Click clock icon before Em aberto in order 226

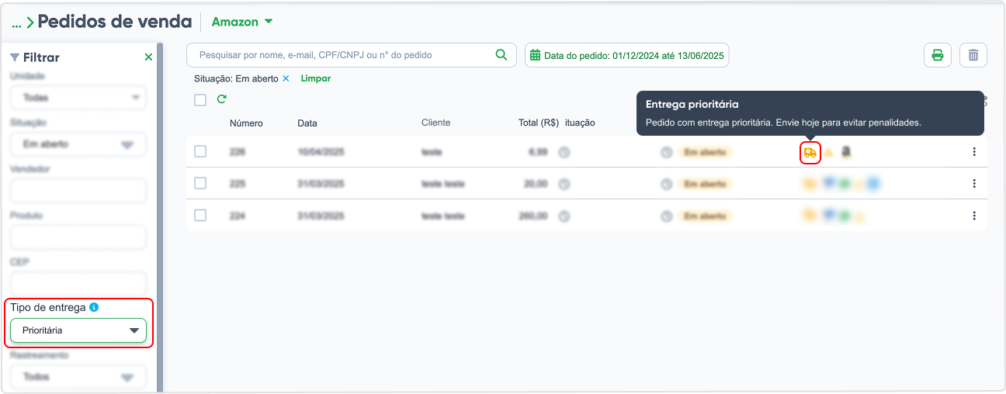pos(666,153)
